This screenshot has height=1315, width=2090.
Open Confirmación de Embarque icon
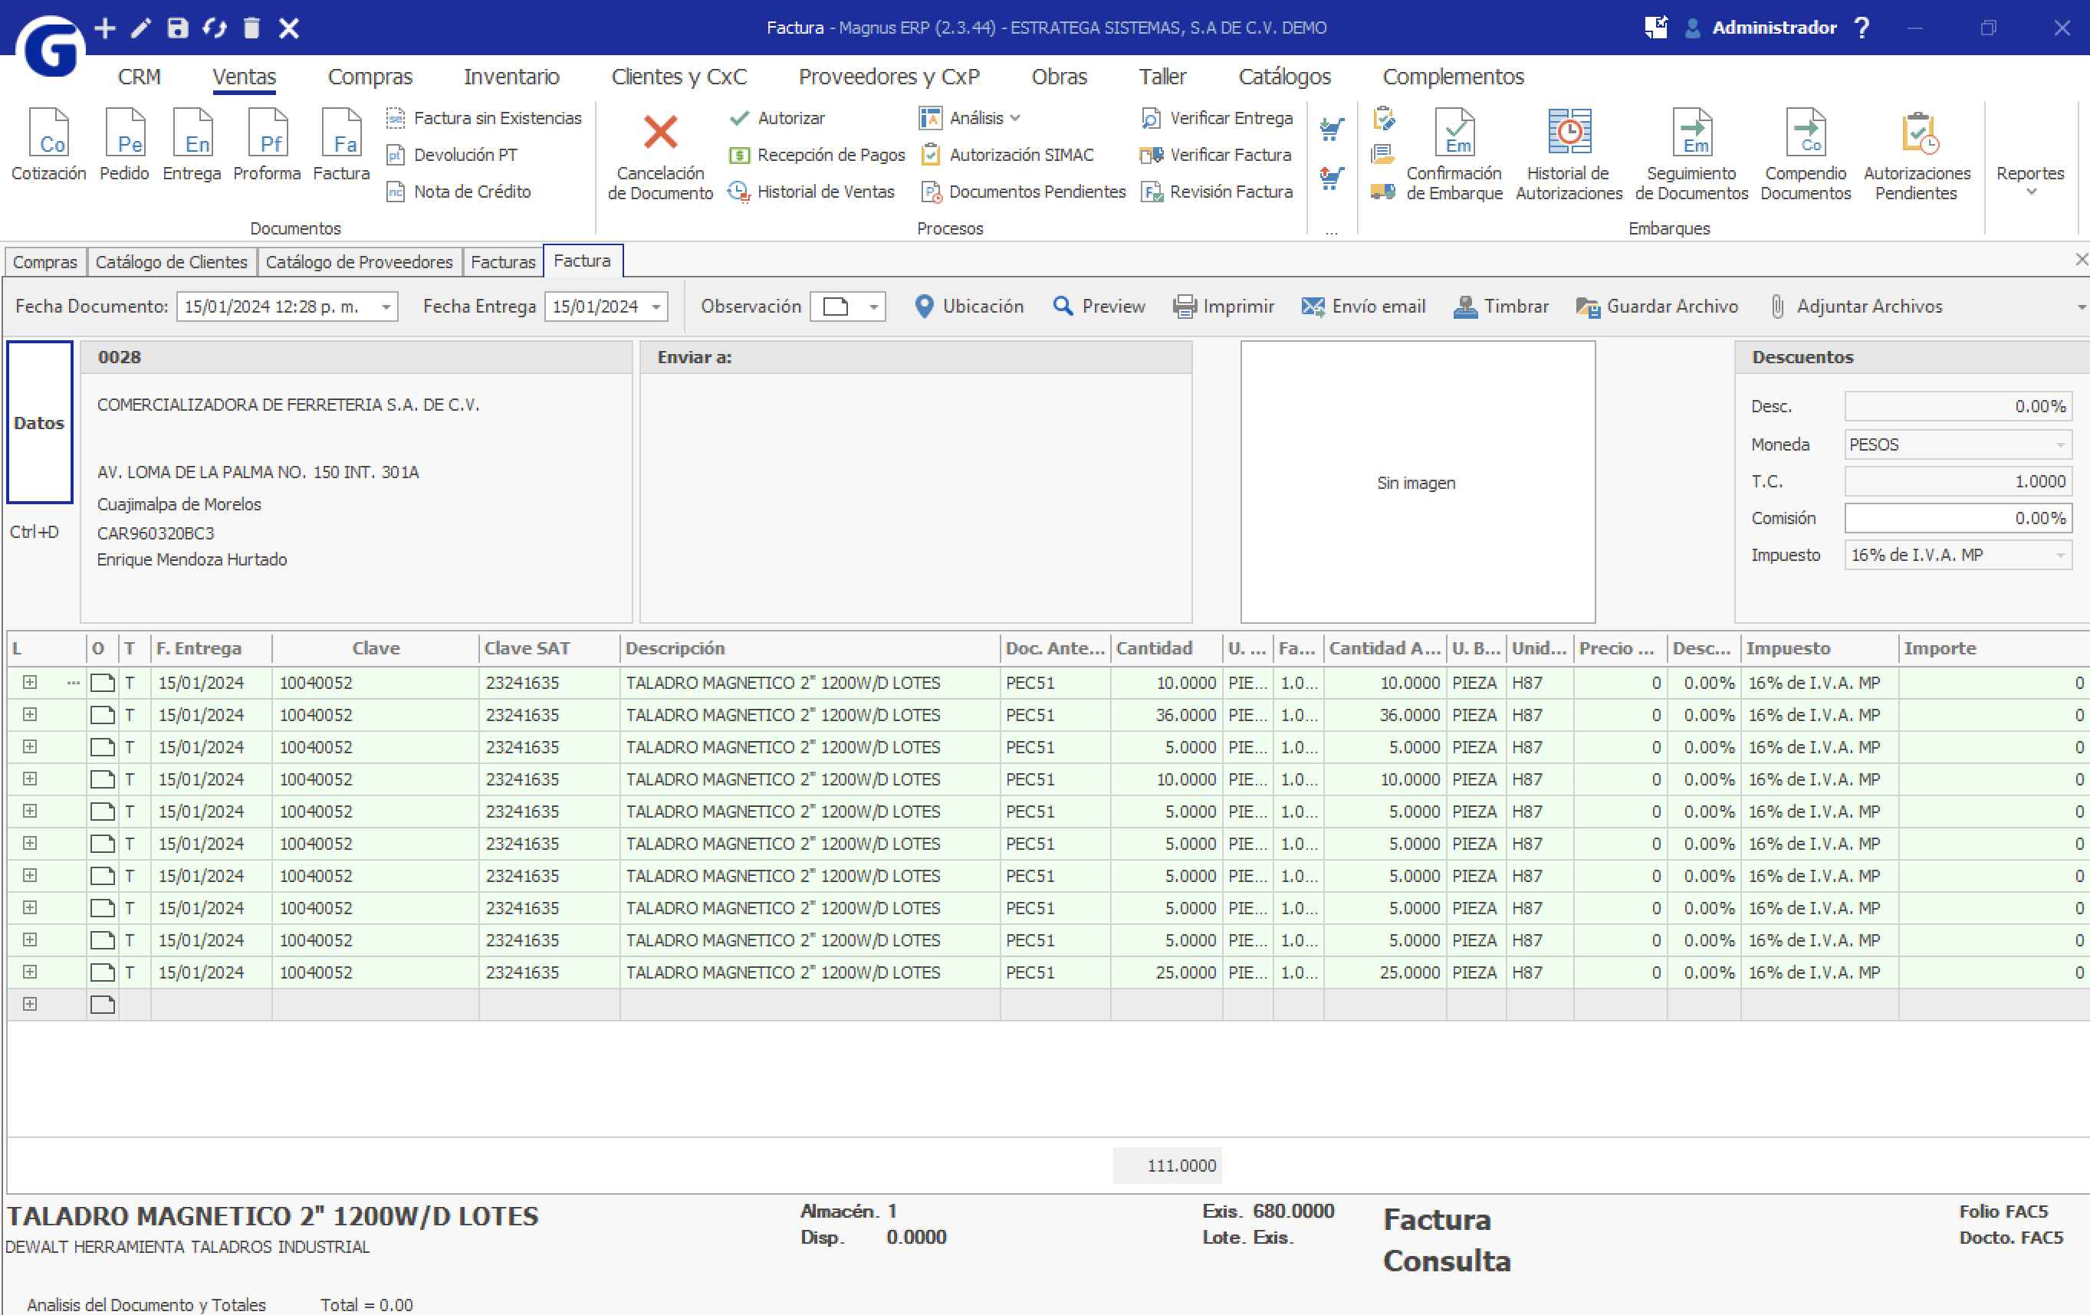point(1454,133)
